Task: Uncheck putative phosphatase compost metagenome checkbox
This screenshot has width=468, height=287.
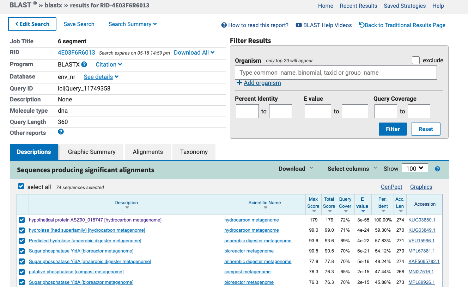Action: click(x=22, y=272)
